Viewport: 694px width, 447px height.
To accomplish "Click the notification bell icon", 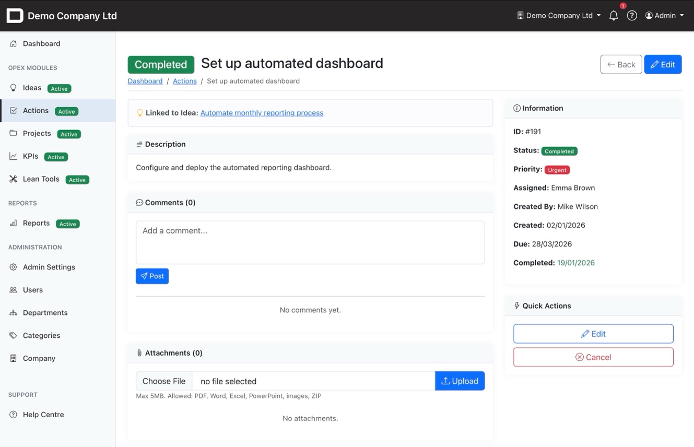I will pyautogui.click(x=614, y=16).
